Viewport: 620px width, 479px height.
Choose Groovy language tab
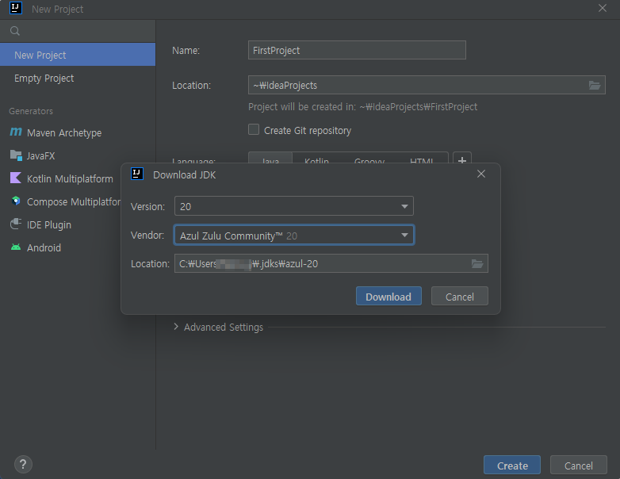pyautogui.click(x=369, y=159)
